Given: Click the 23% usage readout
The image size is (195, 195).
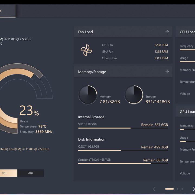Looking at the screenshot, I should (x=29, y=110).
